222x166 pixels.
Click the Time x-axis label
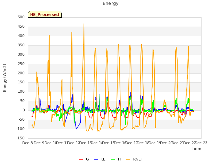(196, 148)
